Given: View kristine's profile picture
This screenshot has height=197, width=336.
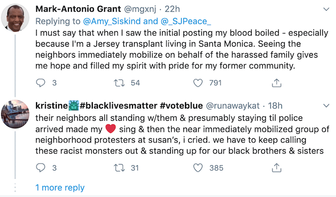Looking at the screenshot, I should [x=15, y=114].
